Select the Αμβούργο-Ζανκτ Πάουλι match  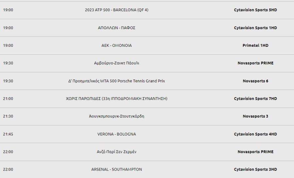(116, 63)
